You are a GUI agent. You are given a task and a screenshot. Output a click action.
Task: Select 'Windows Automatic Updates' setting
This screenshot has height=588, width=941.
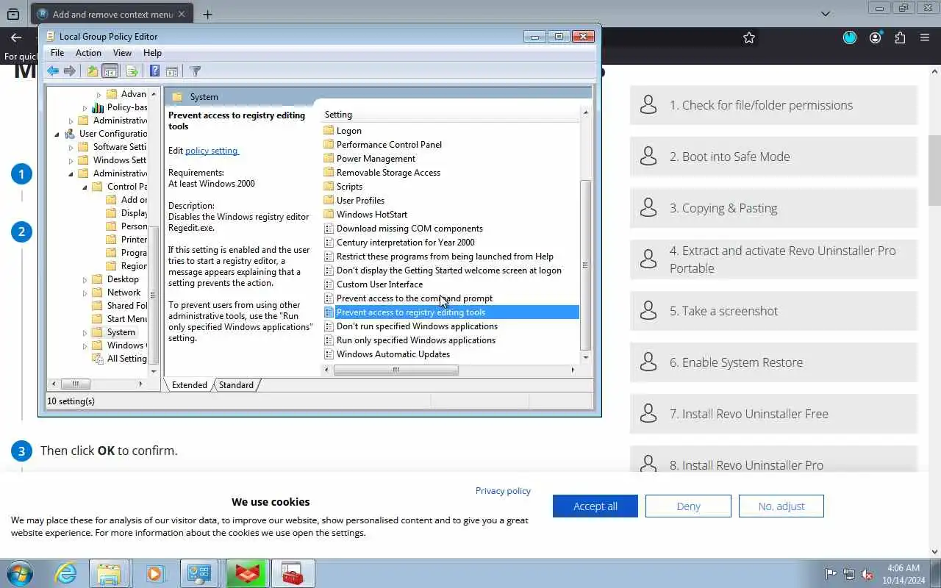393,354
